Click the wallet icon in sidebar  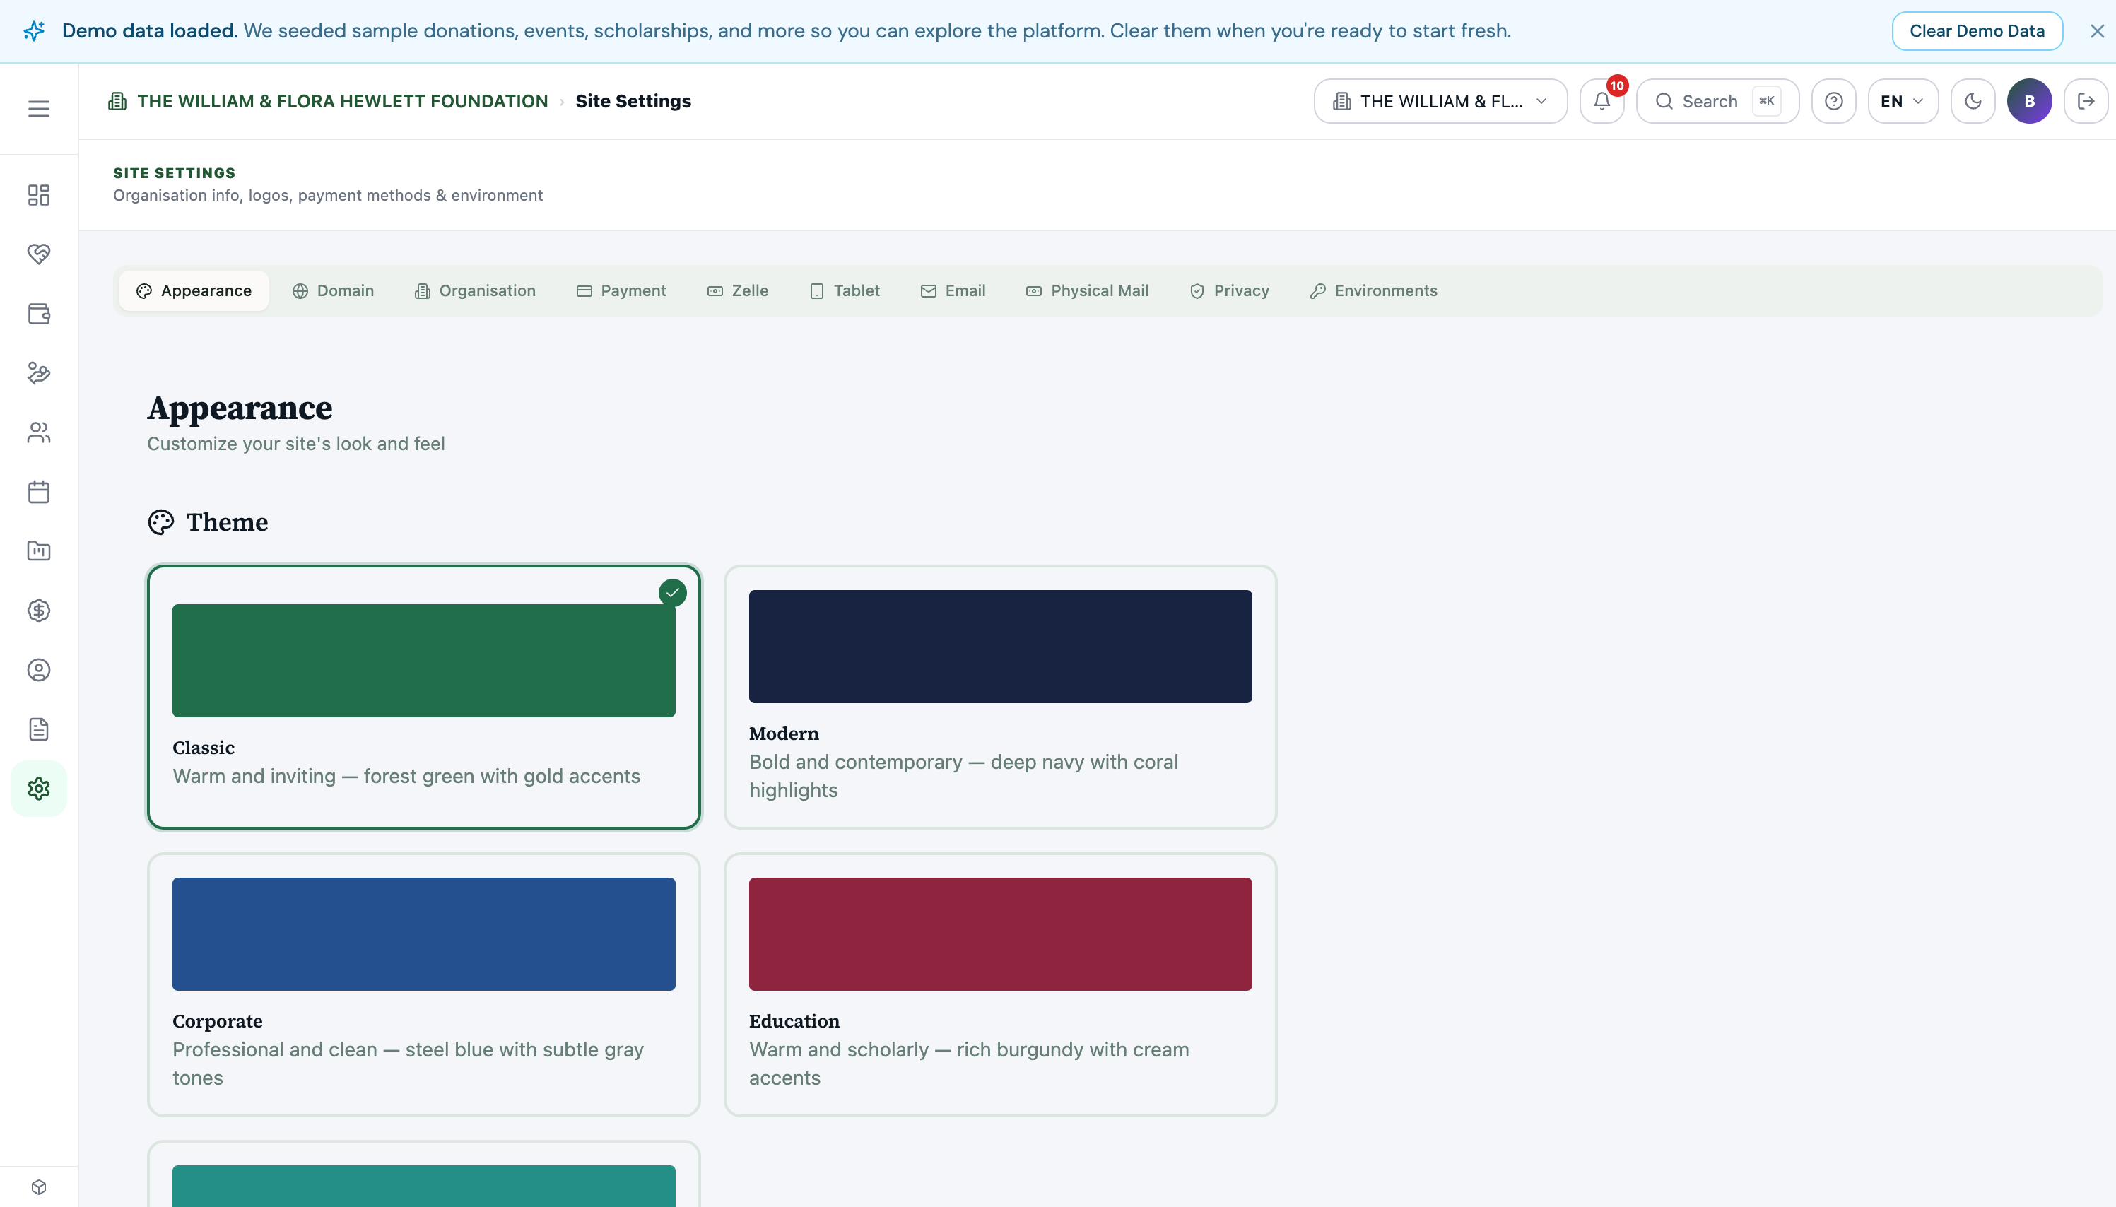point(38,313)
